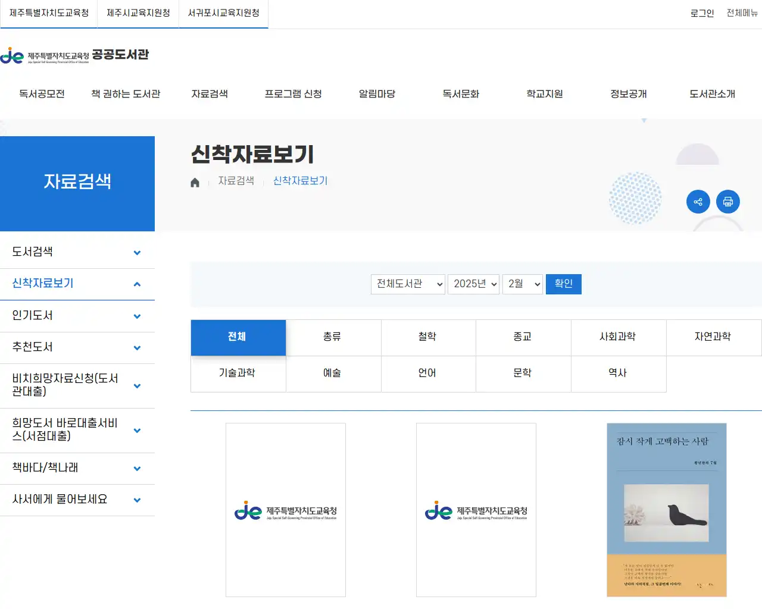This screenshot has height=609, width=762.
Task: Expand the 책바다/책나래 sidebar chevron
Action: [x=137, y=469]
